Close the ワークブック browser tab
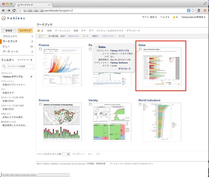This screenshot has width=209, height=177. coord(49,5)
